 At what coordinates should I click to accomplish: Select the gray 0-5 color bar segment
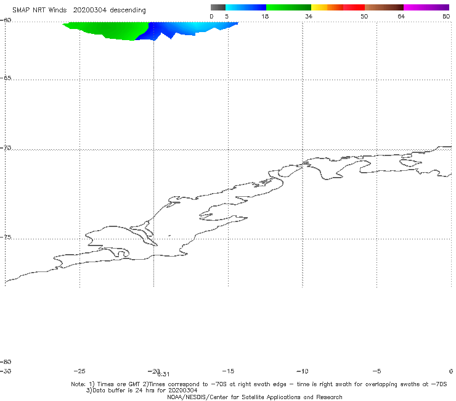218,7
